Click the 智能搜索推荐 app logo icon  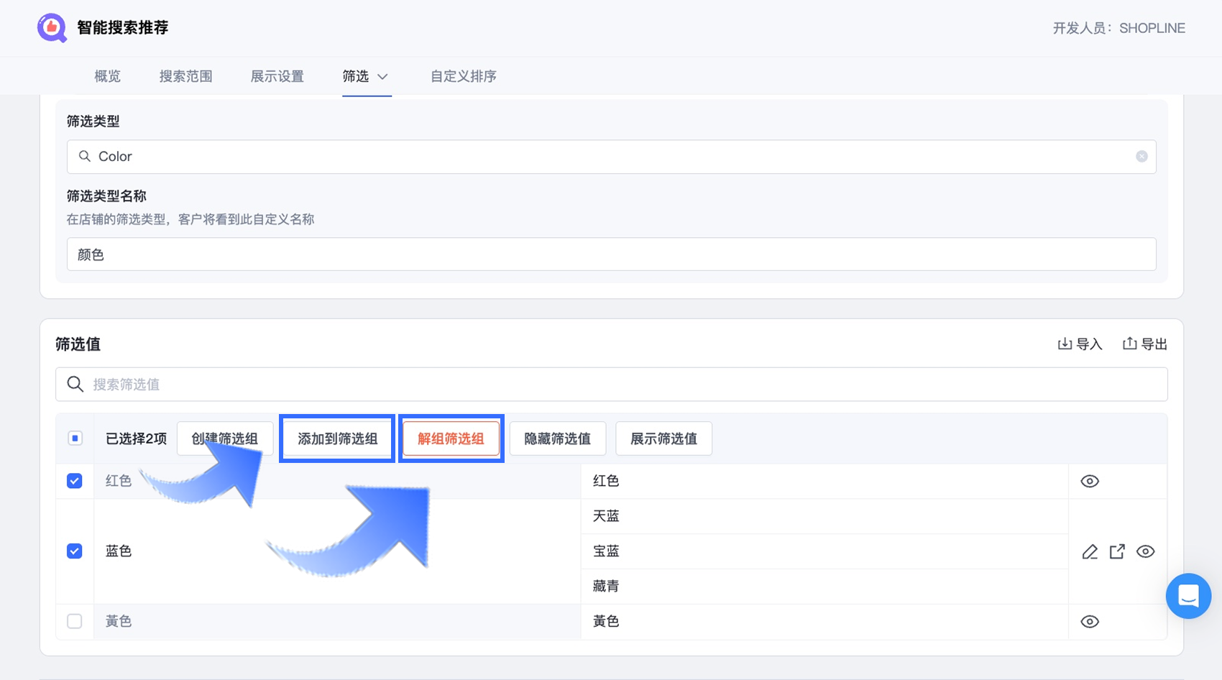coord(52,28)
